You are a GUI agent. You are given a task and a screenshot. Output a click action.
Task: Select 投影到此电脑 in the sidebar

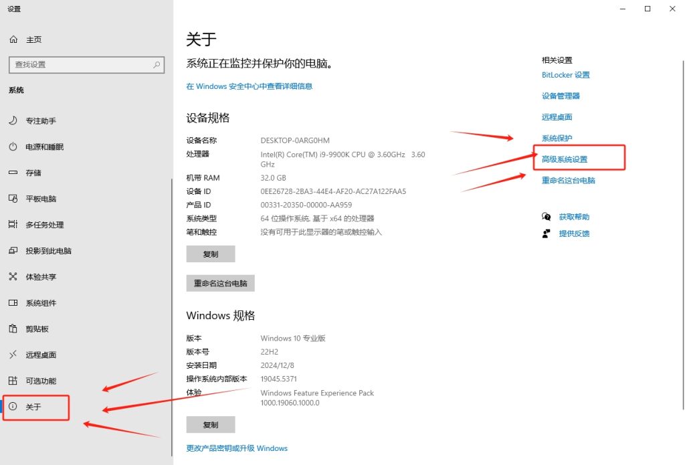[x=48, y=251]
